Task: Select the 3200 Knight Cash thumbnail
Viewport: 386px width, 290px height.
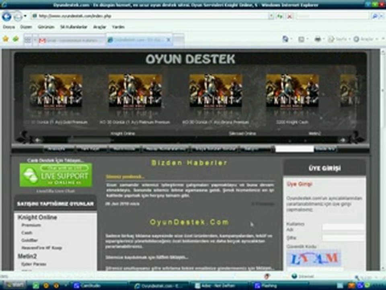Action: point(292,91)
